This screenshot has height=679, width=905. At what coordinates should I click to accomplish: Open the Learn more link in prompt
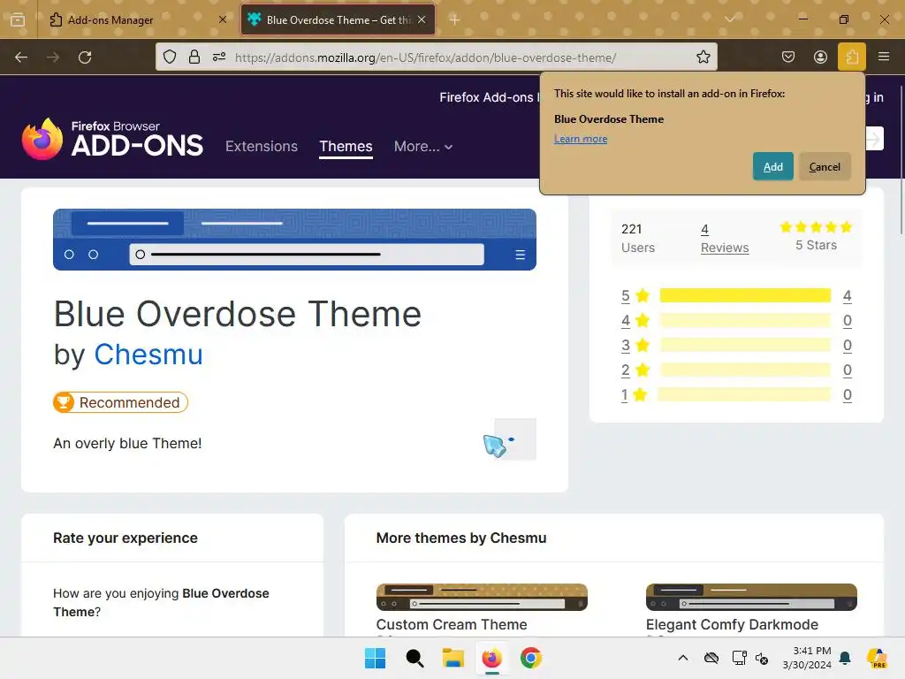pos(581,139)
